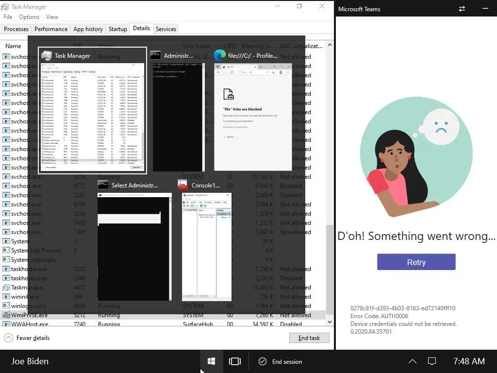Click the Taskmgr.exe process icon
The height and width of the screenshot is (373, 497).
(6, 288)
